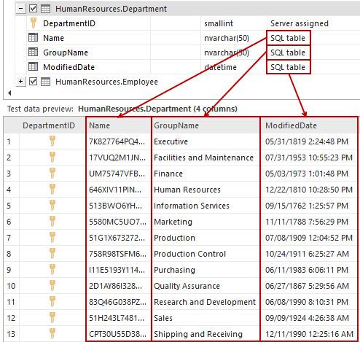The image size is (360, 342).
Task: Select the Production Control cell
Action: pyautogui.click(x=206, y=254)
